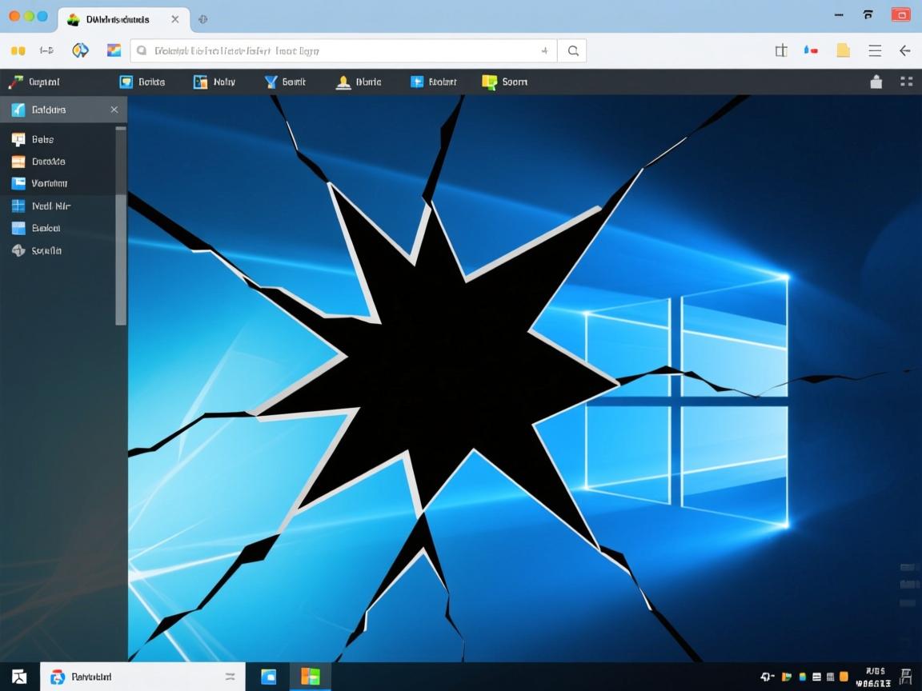Click the funnel filter icon in the bookmarks bar
Image resolution: width=922 pixels, height=691 pixels.
[271, 82]
